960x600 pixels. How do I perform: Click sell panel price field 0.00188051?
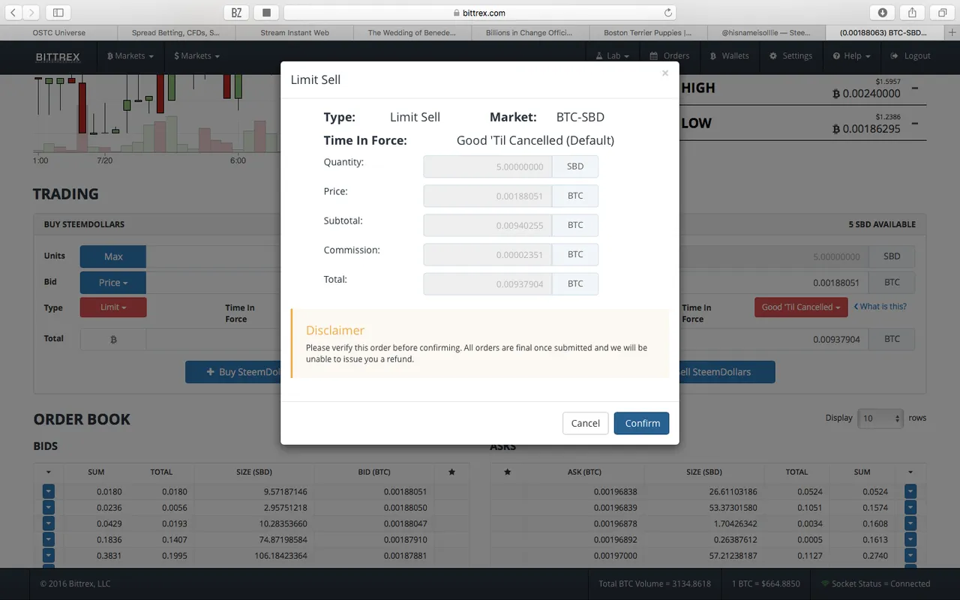pos(774,283)
